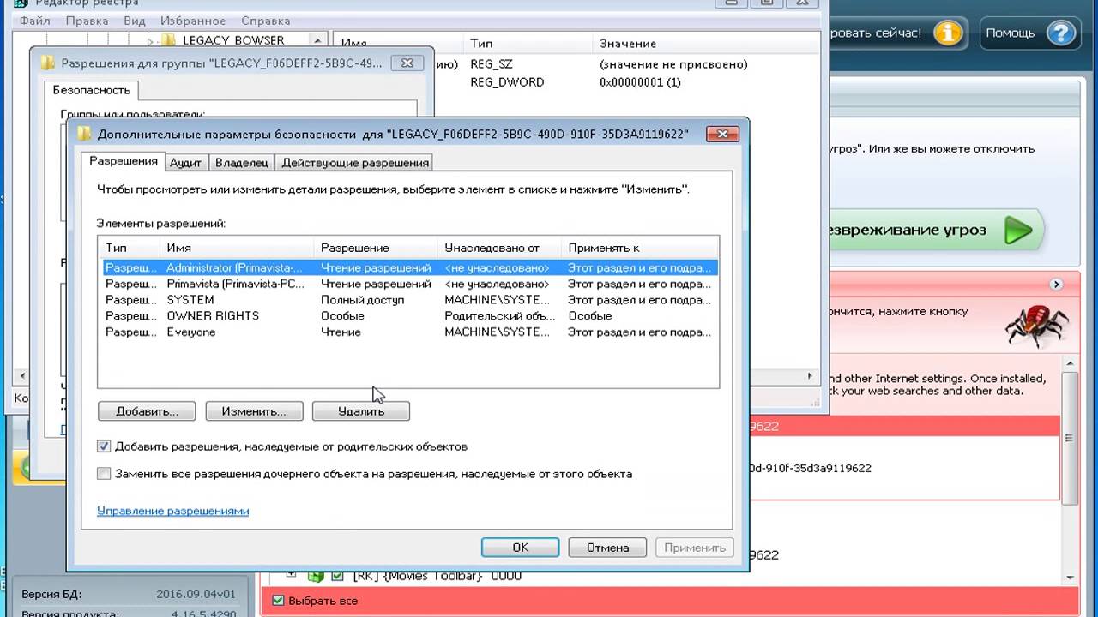The height and width of the screenshot is (617, 1098).
Task: Click the red spider threat icon
Action: tap(1036, 325)
